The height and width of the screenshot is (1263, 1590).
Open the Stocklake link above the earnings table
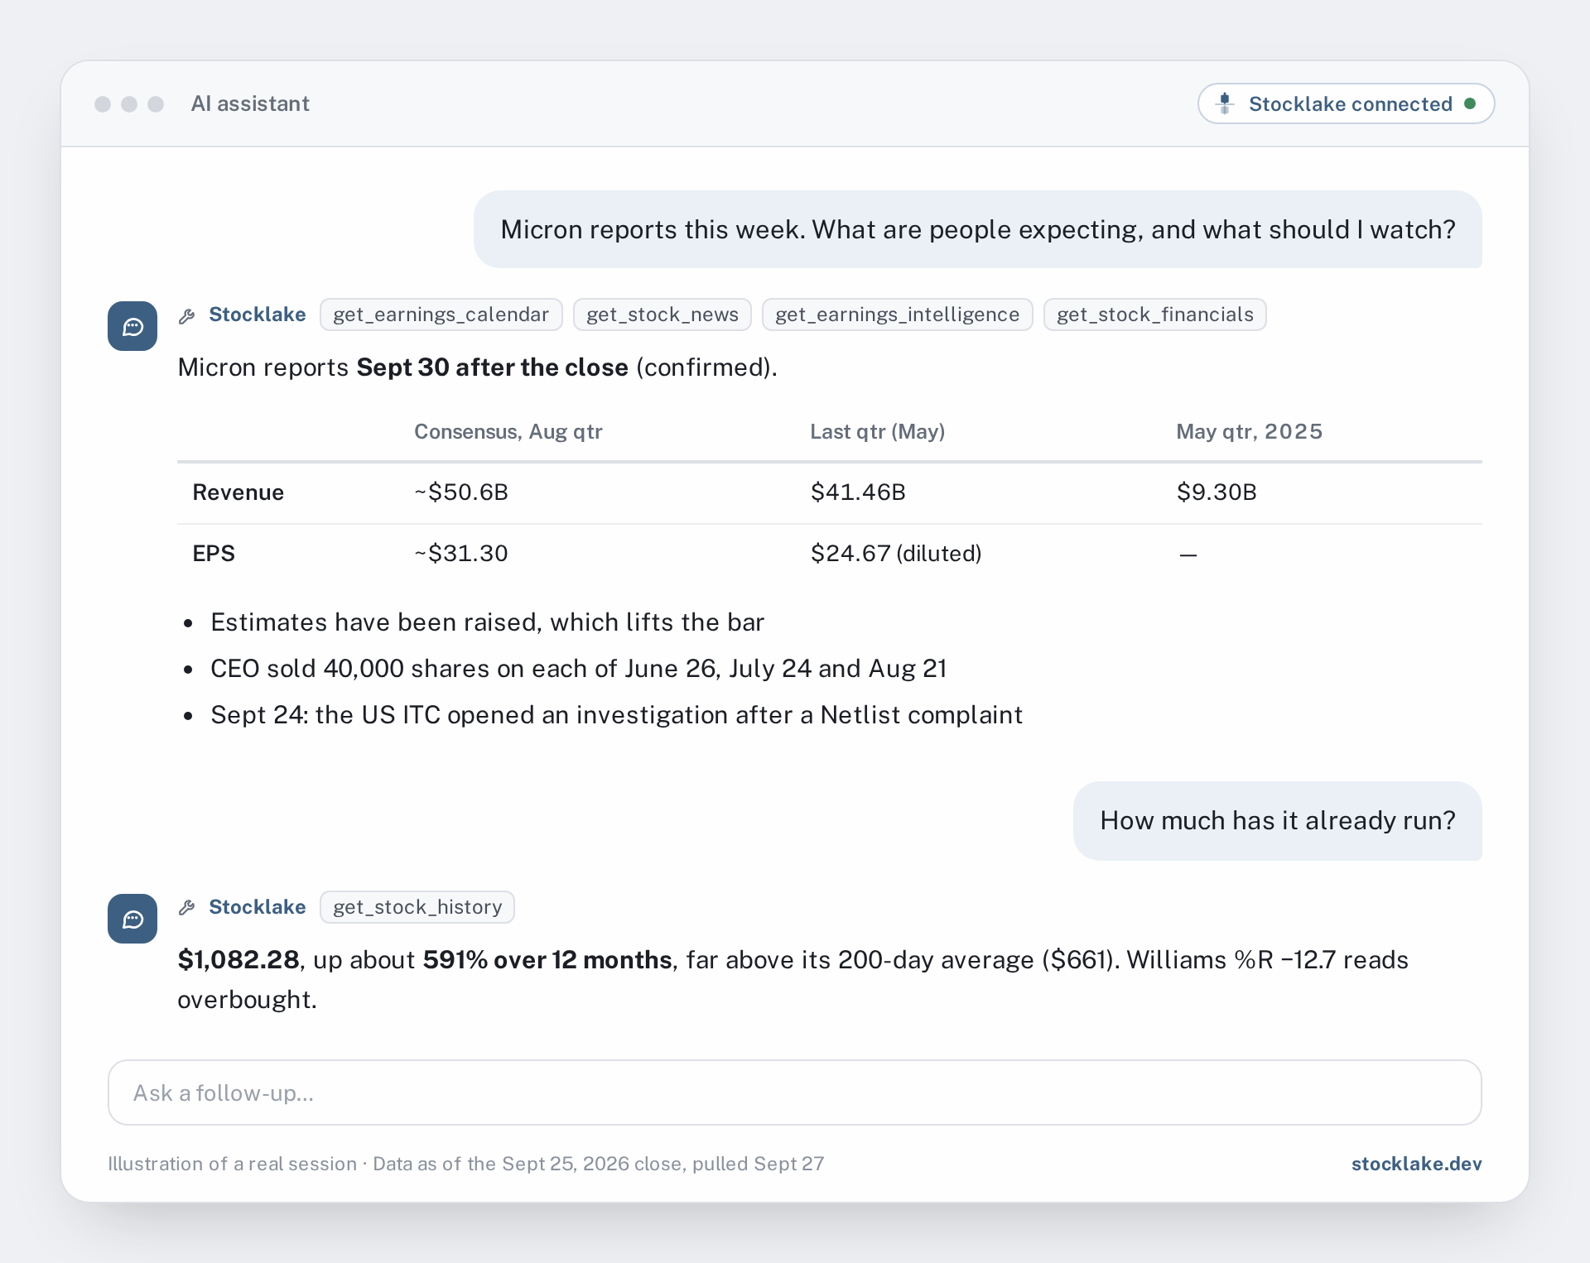click(x=258, y=315)
